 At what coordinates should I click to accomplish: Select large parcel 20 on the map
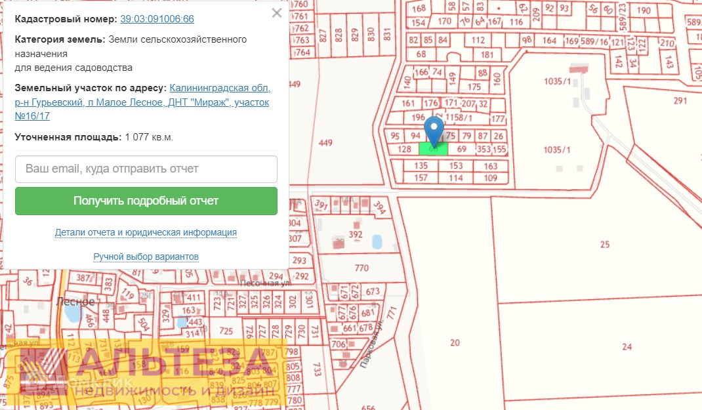tap(455, 343)
